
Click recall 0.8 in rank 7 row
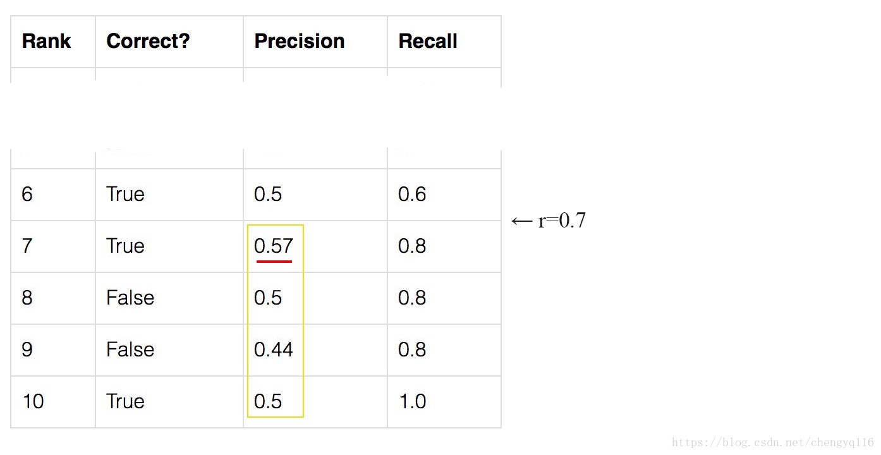(412, 246)
